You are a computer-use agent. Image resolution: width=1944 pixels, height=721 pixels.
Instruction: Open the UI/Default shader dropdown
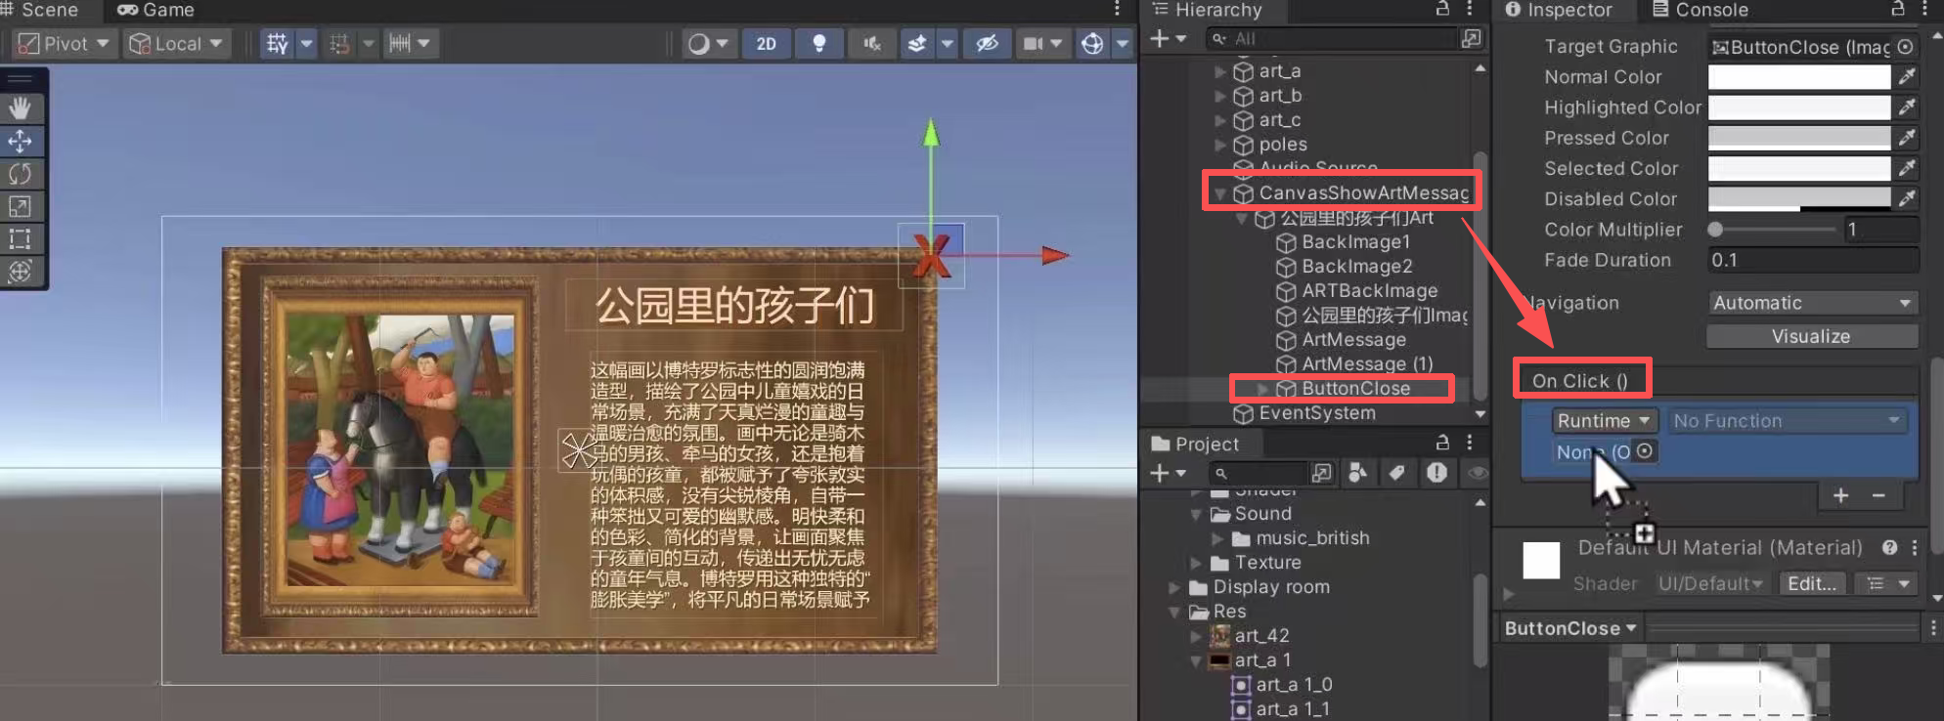[x=1710, y=583]
